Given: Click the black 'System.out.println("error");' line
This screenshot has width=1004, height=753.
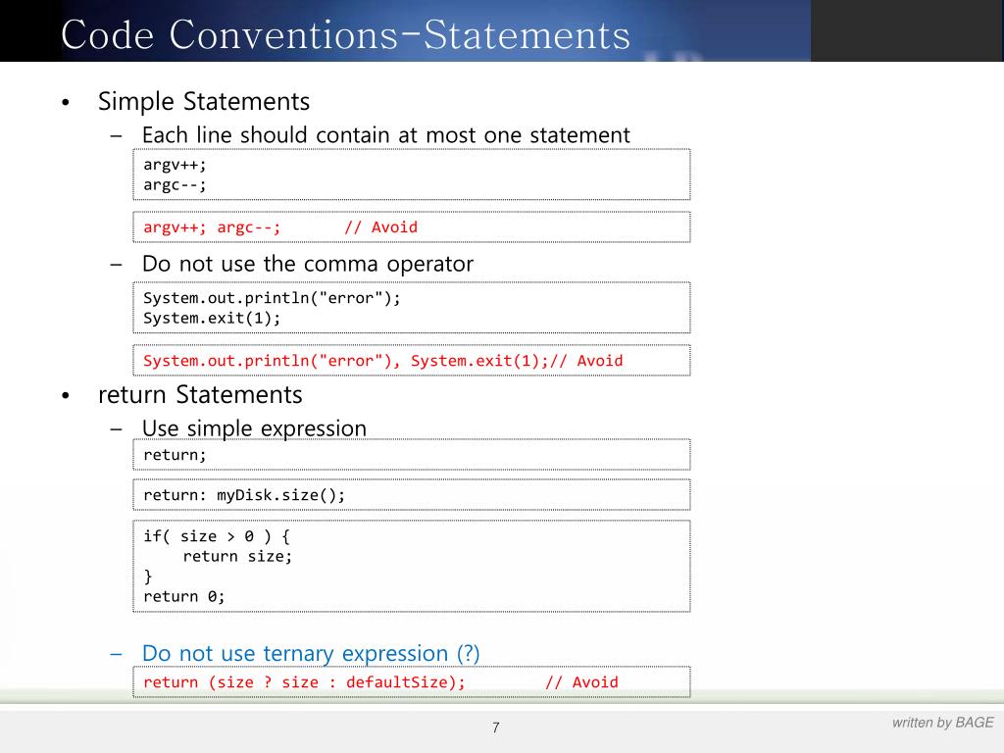Looking at the screenshot, I should [x=272, y=298].
